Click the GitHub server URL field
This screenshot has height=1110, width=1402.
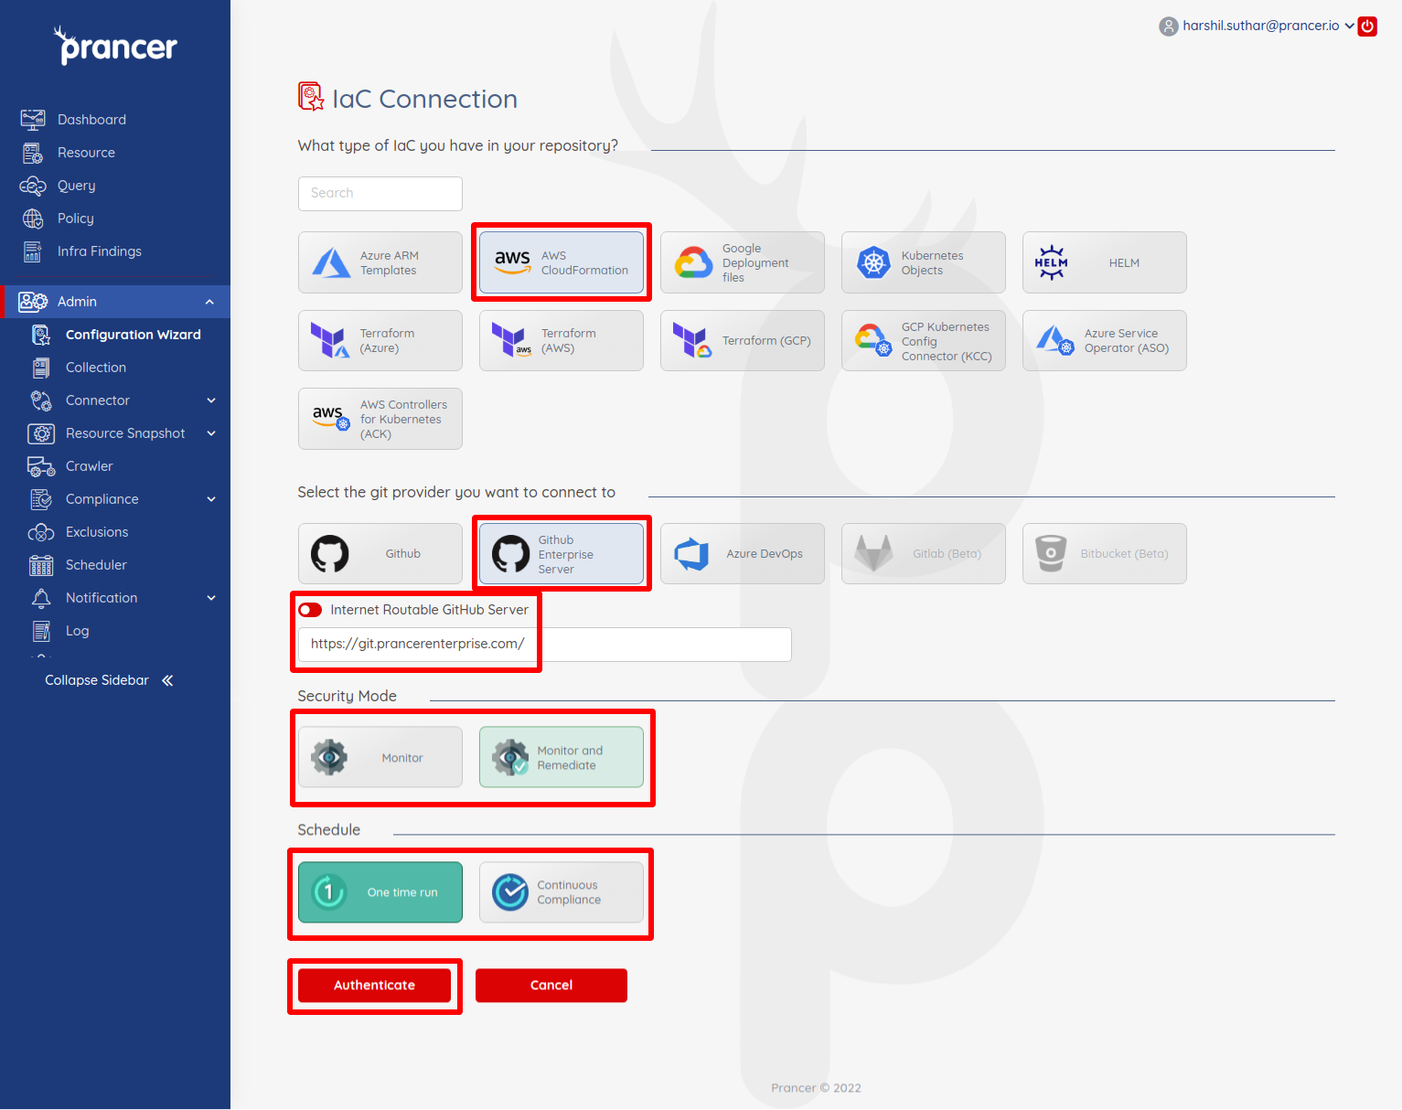click(545, 645)
